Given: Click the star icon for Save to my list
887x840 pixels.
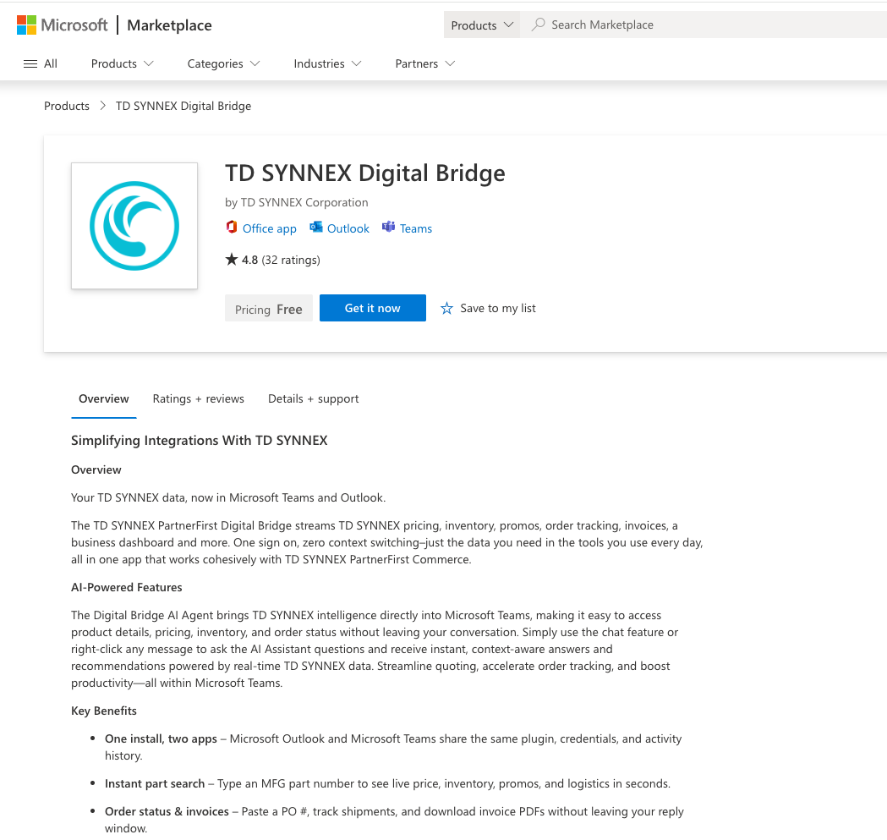Looking at the screenshot, I should coord(446,309).
